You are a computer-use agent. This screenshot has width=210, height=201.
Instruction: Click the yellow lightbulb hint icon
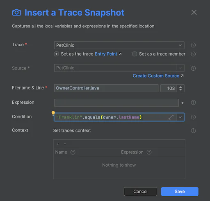[x=53, y=113]
